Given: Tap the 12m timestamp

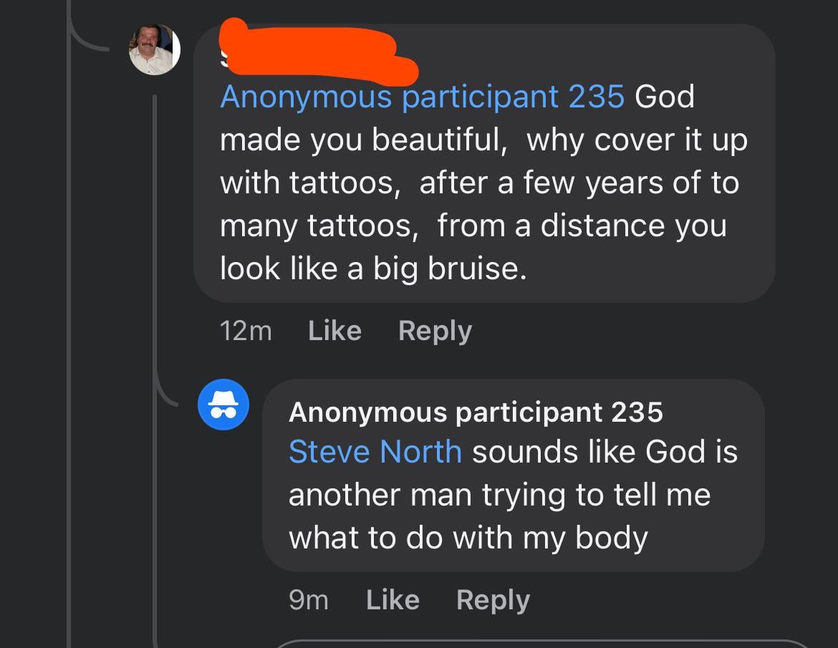Looking at the screenshot, I should [246, 331].
